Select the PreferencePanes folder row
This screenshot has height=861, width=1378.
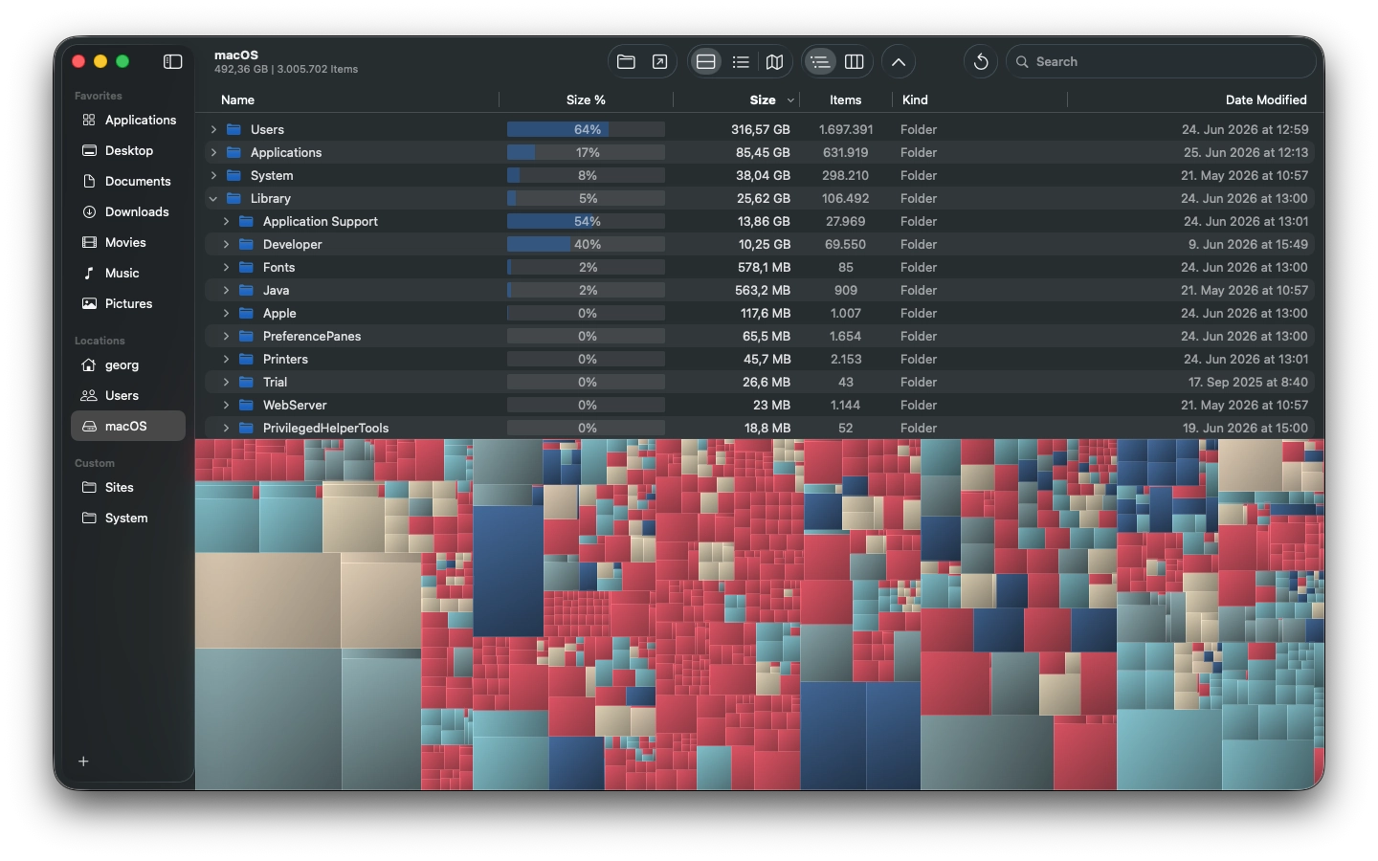point(758,336)
